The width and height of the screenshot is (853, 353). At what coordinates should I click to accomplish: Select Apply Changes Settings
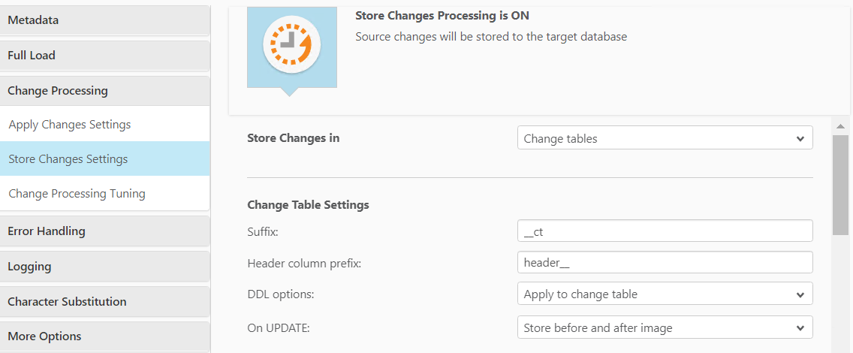coord(70,125)
